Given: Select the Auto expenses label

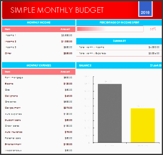Looking at the screenshot, I should (13, 114).
